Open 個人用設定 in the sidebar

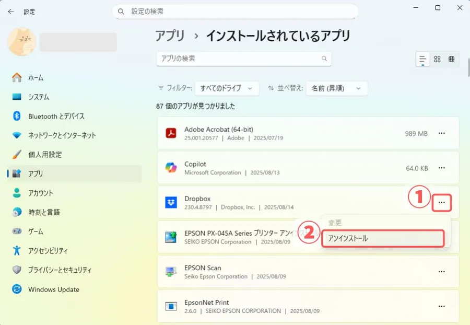click(74, 155)
